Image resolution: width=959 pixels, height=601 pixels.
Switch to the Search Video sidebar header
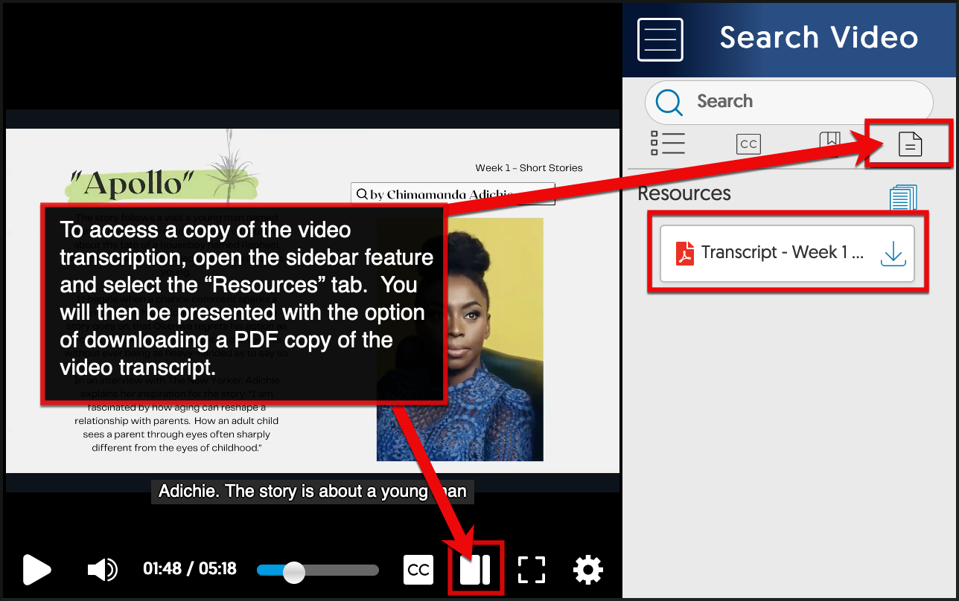tap(818, 37)
